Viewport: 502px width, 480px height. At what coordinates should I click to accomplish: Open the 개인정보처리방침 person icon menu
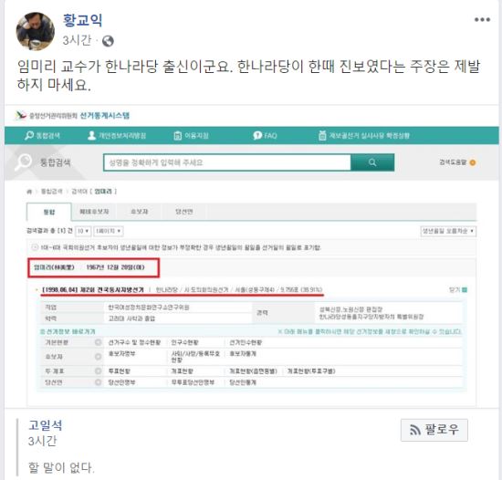91,135
